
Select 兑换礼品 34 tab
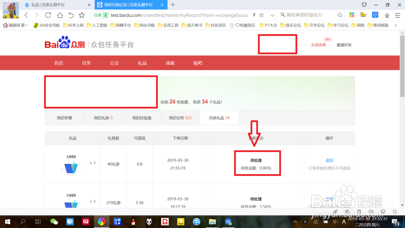(x=219, y=118)
